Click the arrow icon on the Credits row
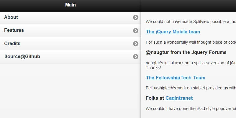The image size is (236, 118). (136, 44)
